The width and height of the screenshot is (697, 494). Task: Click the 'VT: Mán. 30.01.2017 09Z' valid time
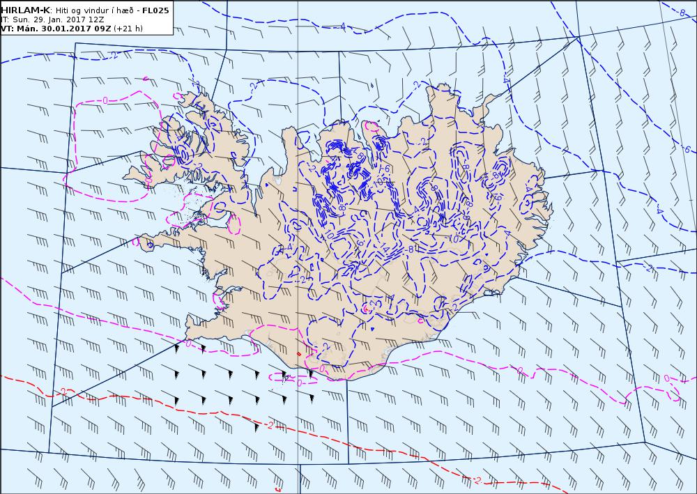(56, 29)
